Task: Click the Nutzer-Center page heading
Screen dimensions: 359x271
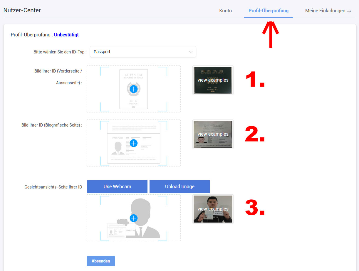Action: pyautogui.click(x=22, y=10)
